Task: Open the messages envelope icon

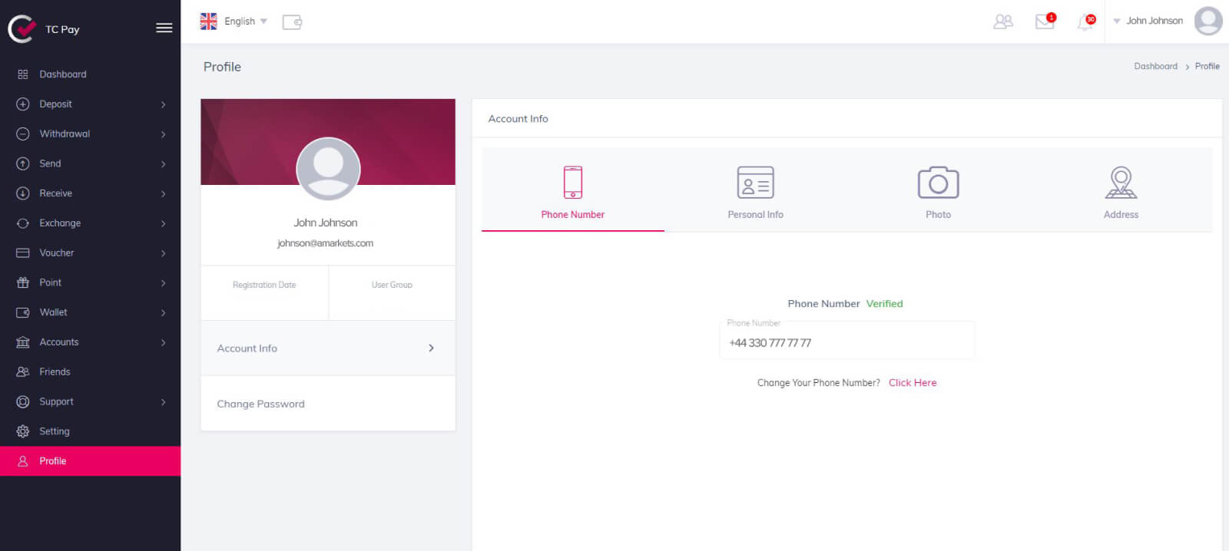Action: tap(1045, 21)
